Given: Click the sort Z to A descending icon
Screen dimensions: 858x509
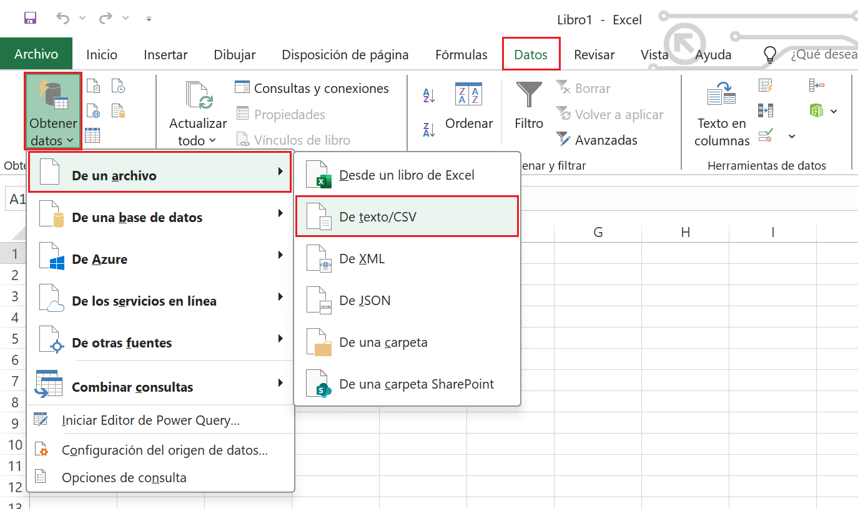Looking at the screenshot, I should (x=429, y=130).
